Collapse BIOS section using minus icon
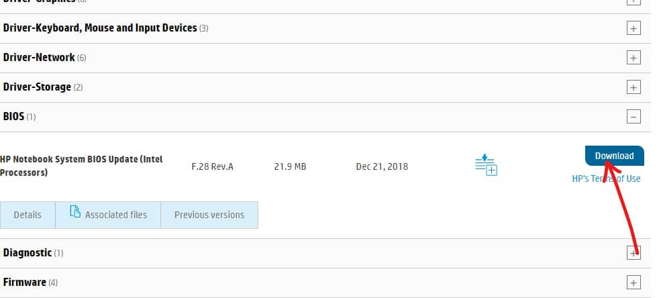 coord(633,117)
